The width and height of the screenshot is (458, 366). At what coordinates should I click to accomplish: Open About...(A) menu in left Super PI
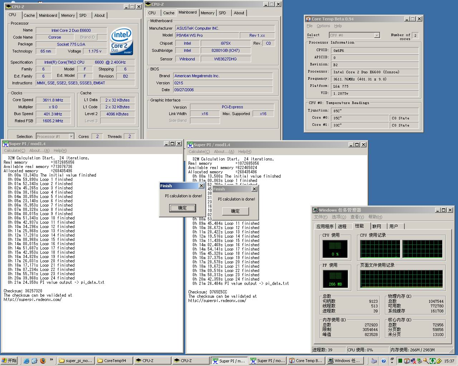pyautogui.click(x=39, y=150)
